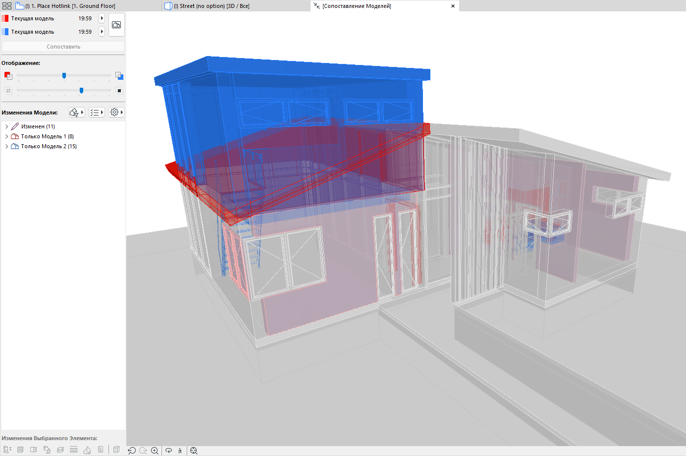Click the zoom in magnifier icon
The width and height of the screenshot is (686, 456).
[155, 451]
